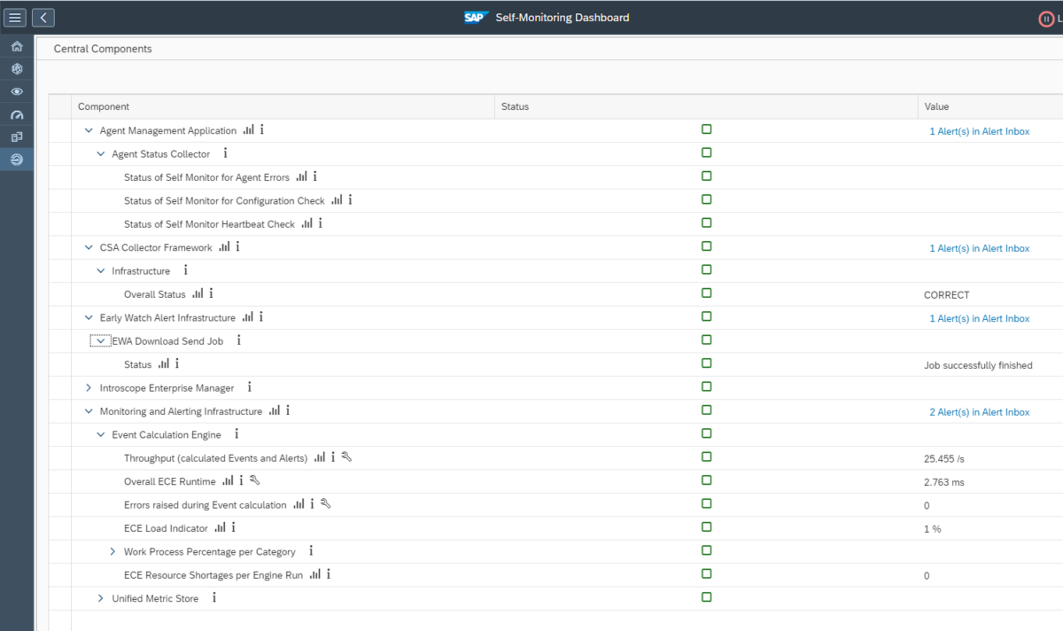This screenshot has width=1063, height=631.
Task: Open the hamburger navigation menu
Action: tap(14, 17)
